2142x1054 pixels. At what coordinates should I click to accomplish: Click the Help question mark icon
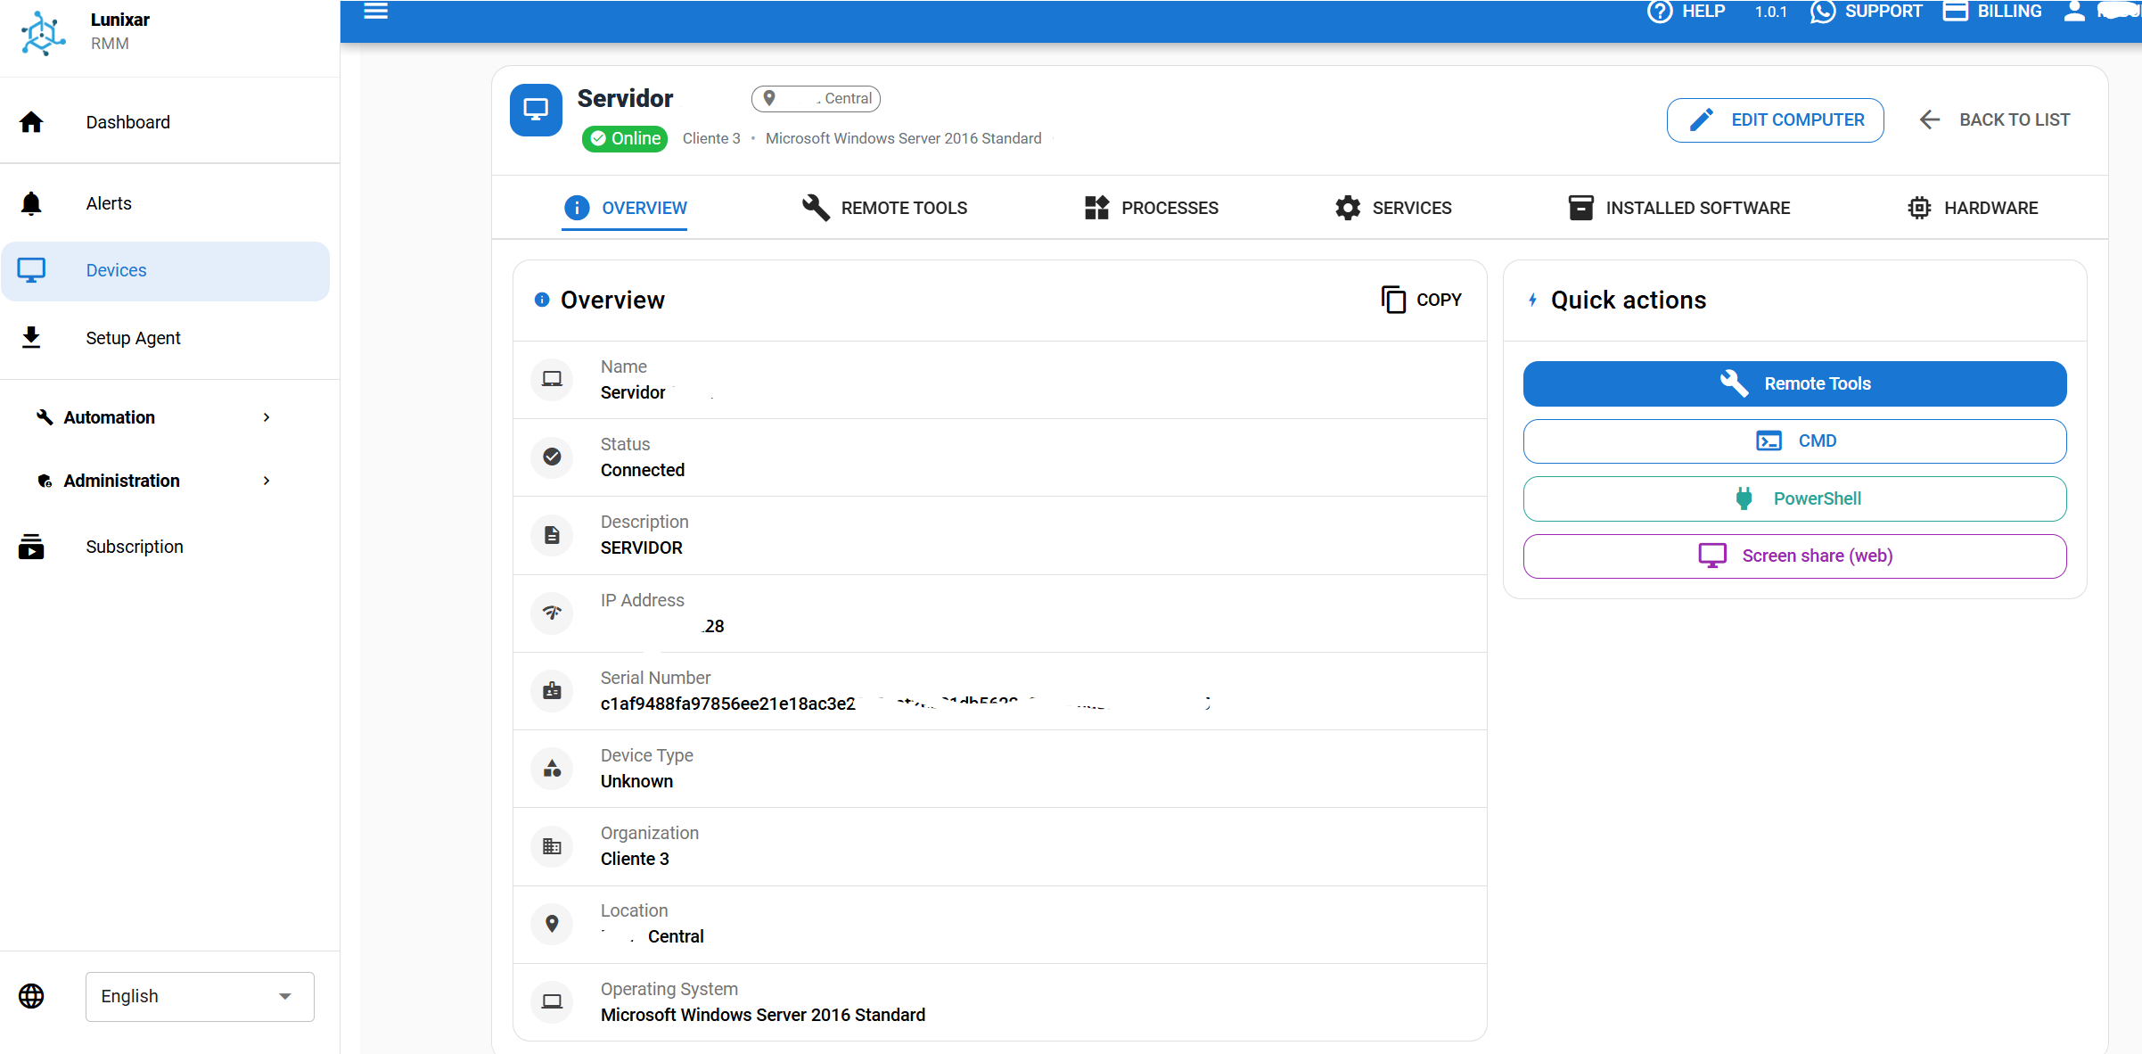(x=1659, y=12)
